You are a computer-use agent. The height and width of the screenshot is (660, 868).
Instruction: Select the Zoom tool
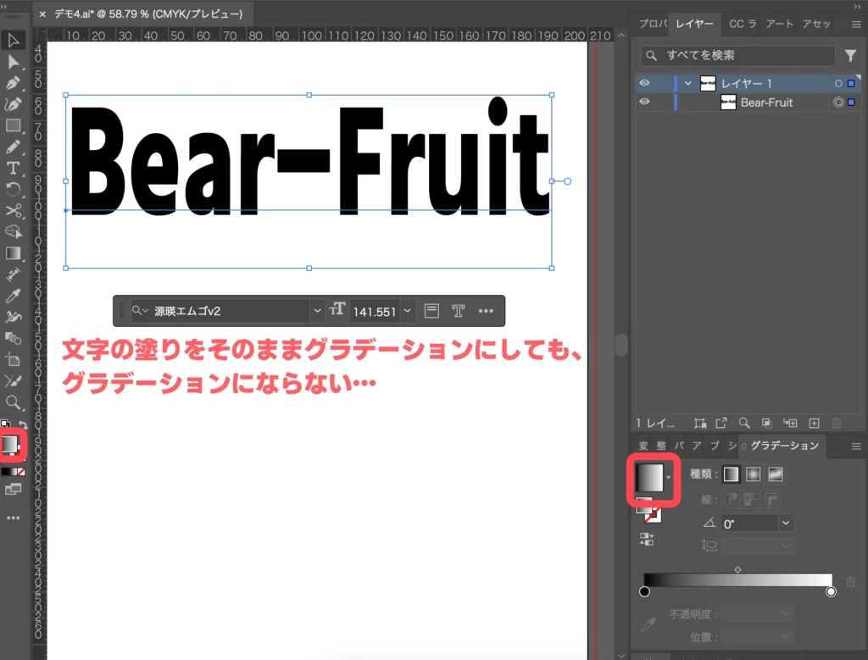pos(13,401)
